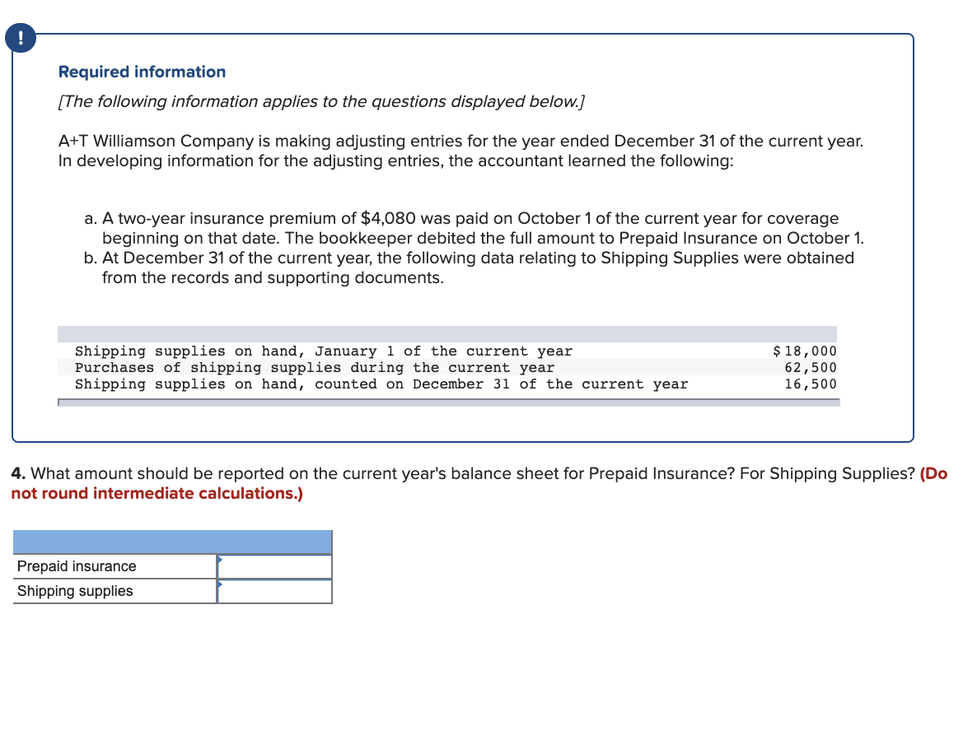The height and width of the screenshot is (749, 977).
Task: Click the required information callout circle
Action: pyautogui.click(x=20, y=37)
